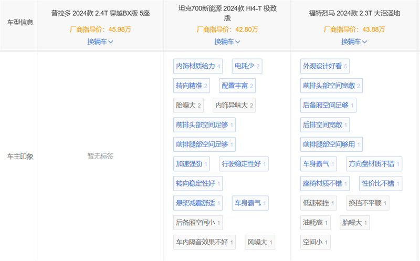Click the 性价比不错 tag
This screenshot has width=420, height=261.
tap(381, 183)
